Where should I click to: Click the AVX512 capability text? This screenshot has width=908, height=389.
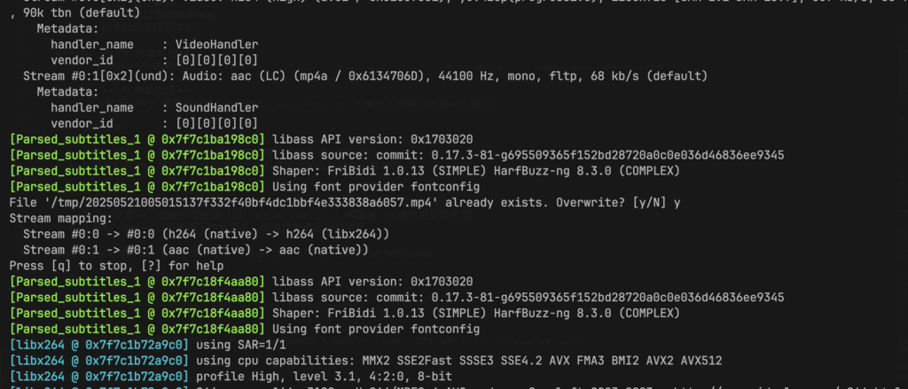pos(701,361)
